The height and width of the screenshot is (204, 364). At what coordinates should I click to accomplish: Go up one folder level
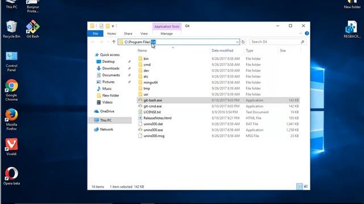click(x=114, y=42)
